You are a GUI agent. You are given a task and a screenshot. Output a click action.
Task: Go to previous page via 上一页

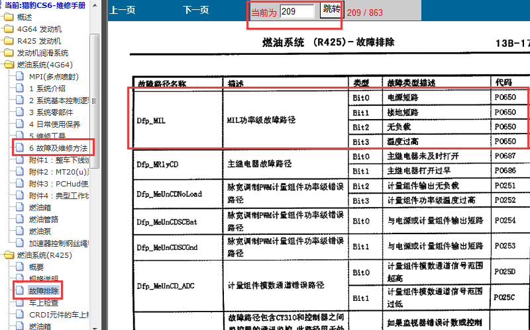(123, 10)
